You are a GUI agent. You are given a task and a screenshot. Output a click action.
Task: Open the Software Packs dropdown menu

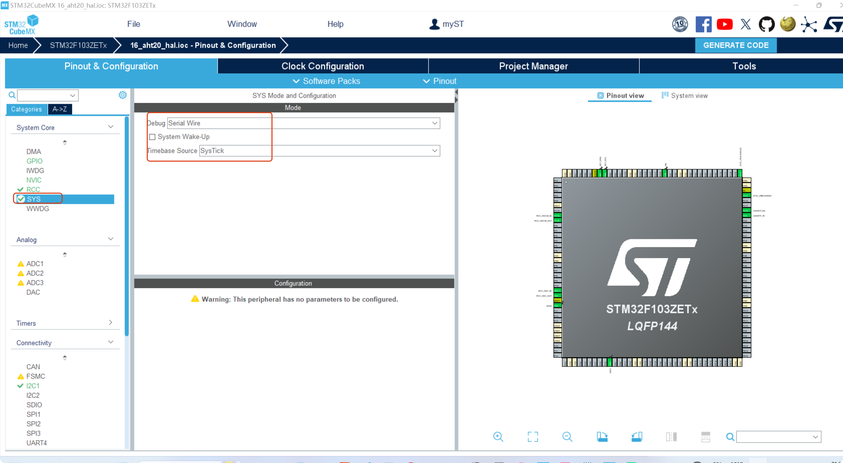(326, 81)
